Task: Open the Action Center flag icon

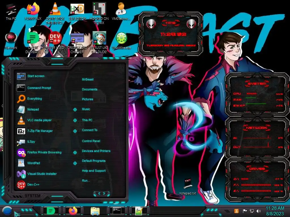Action: pyautogui.click(x=244, y=211)
